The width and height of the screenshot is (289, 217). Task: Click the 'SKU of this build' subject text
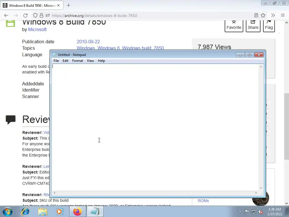point(54,200)
